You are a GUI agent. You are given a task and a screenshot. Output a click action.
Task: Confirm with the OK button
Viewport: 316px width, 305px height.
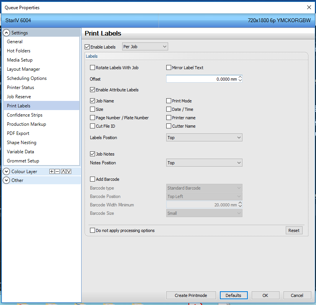click(x=265, y=295)
